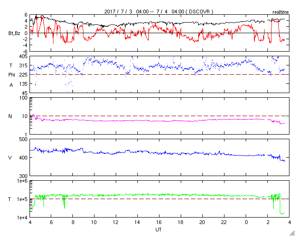Viewport: 295px width, 236px height.
Task: Click the "1e+5" temperature tick
Action: tap(23, 199)
